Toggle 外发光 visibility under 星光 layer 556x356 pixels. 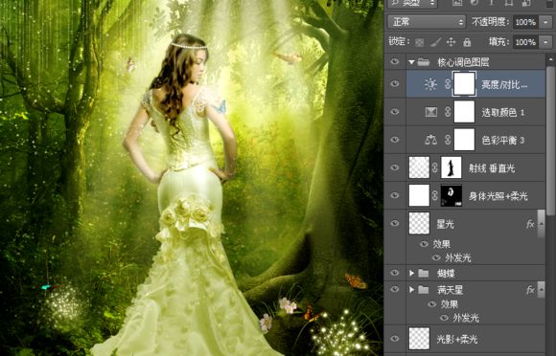coord(436,258)
